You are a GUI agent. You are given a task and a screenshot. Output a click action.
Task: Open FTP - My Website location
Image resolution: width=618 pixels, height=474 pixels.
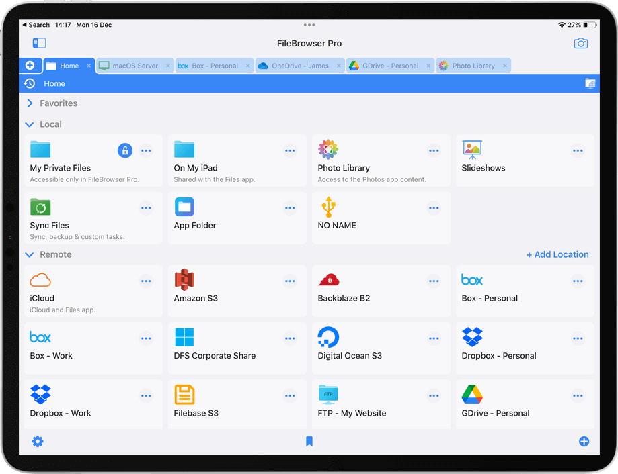381,404
